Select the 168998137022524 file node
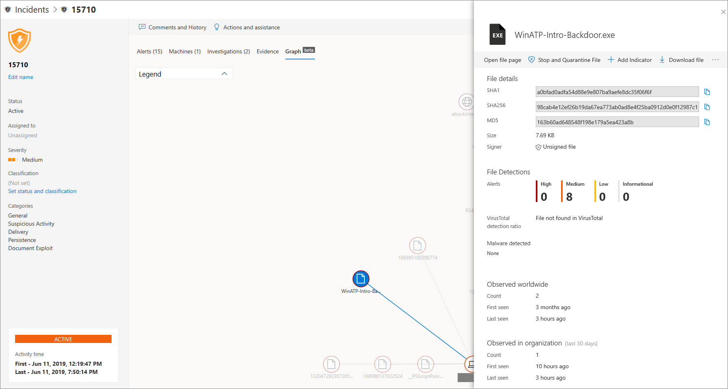The width and height of the screenshot is (728, 389). click(382, 364)
